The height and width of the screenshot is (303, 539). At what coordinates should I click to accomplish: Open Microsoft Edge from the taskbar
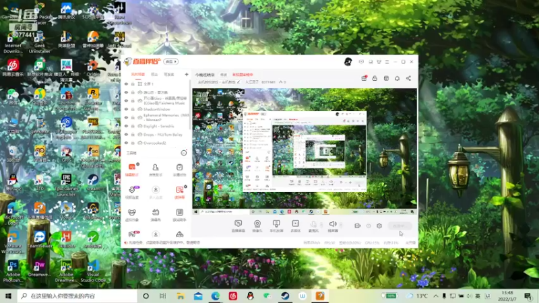(x=216, y=296)
